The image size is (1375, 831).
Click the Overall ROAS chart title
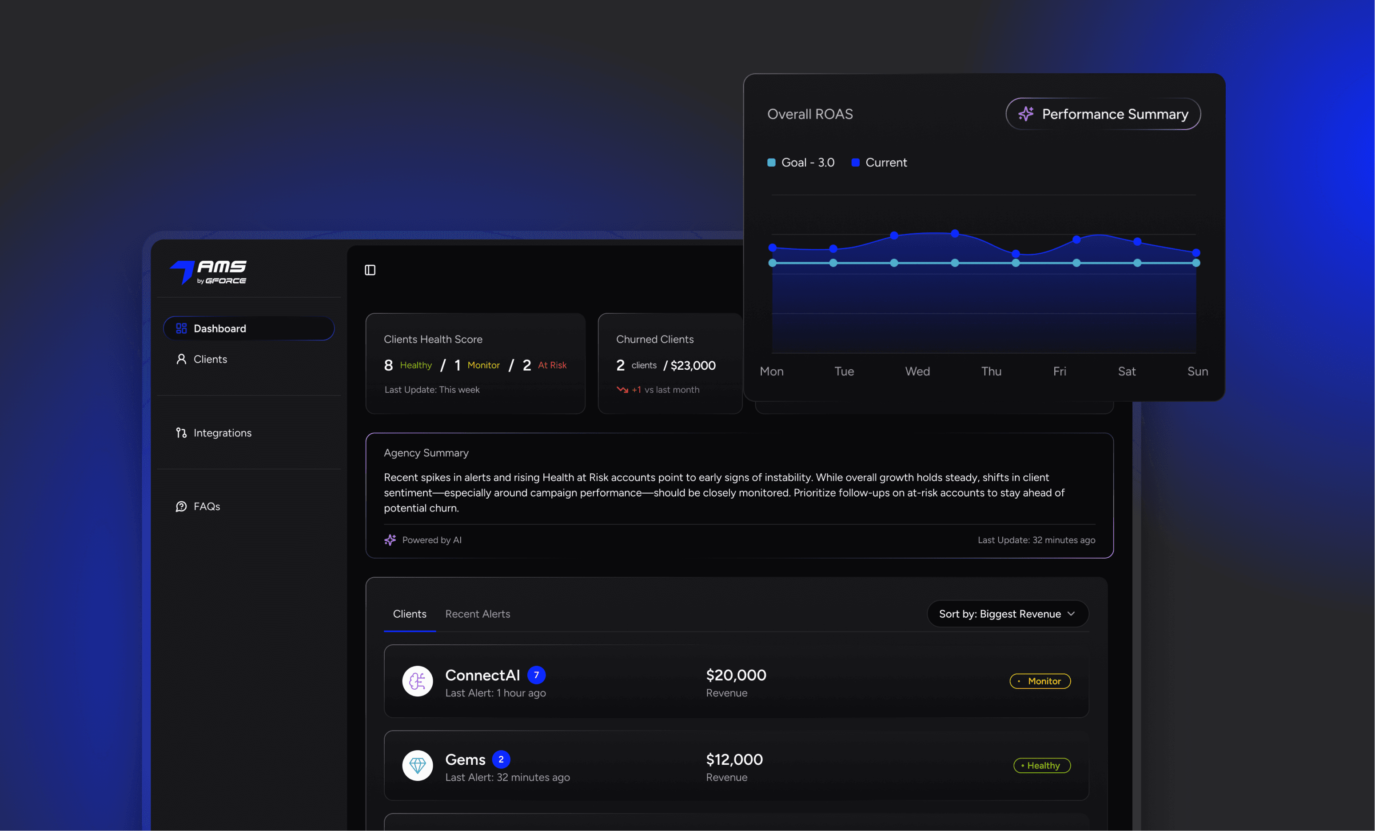coord(810,114)
